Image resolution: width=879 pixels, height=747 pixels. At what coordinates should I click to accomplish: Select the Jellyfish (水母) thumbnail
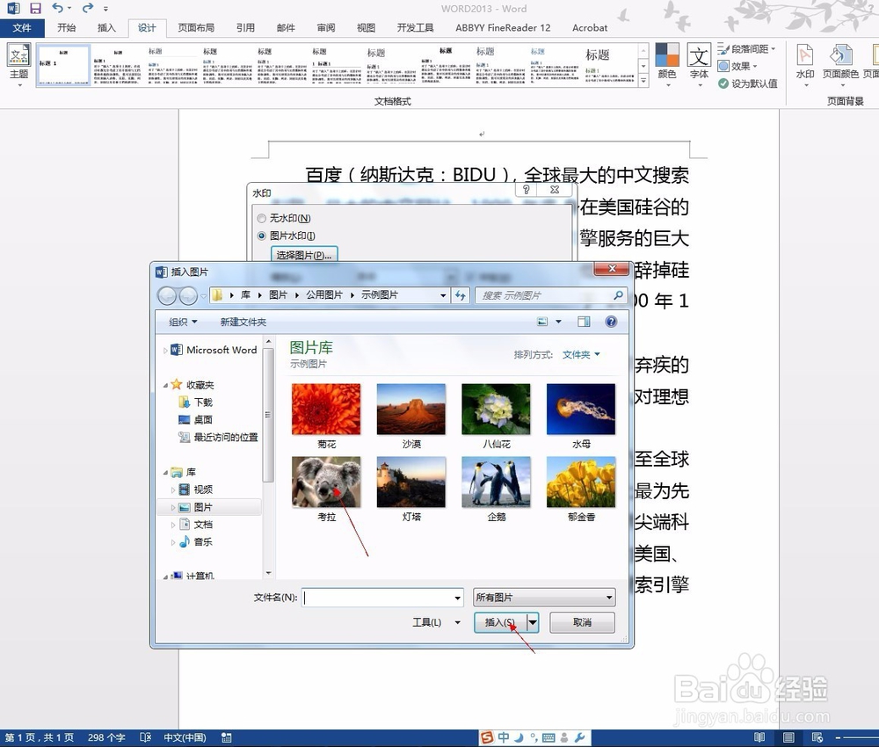pyautogui.click(x=581, y=410)
